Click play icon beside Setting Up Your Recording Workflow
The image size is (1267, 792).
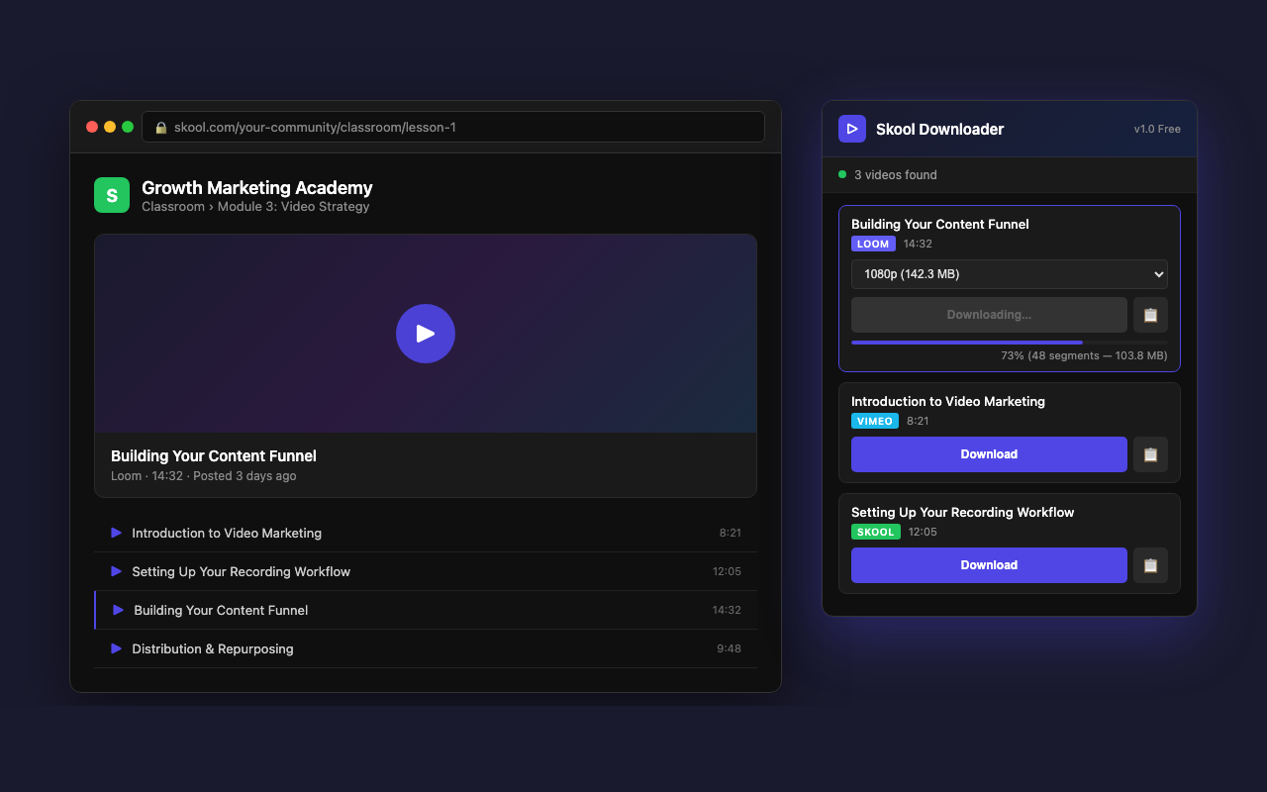point(116,571)
